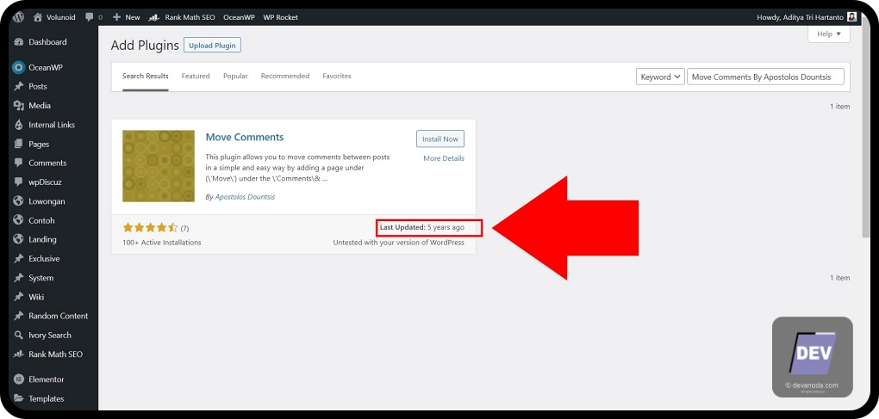Screen dimensions: 879x419
Task: Open the Keyword search type dropdown
Action: [x=660, y=77]
